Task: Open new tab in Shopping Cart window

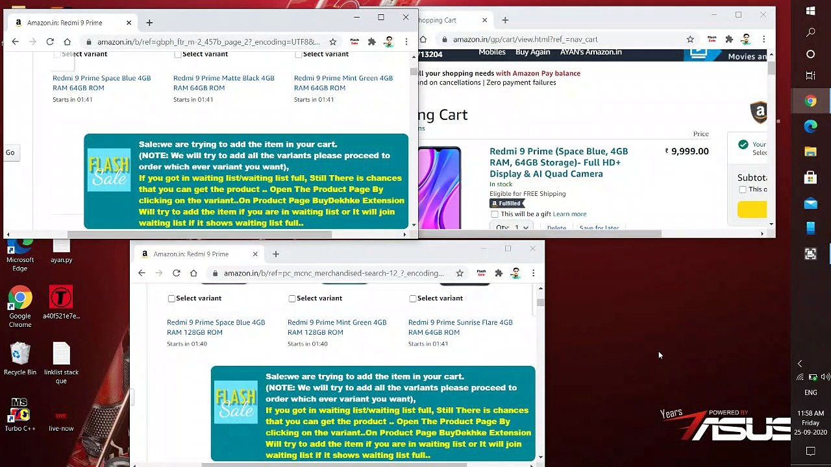Action: tap(505, 20)
